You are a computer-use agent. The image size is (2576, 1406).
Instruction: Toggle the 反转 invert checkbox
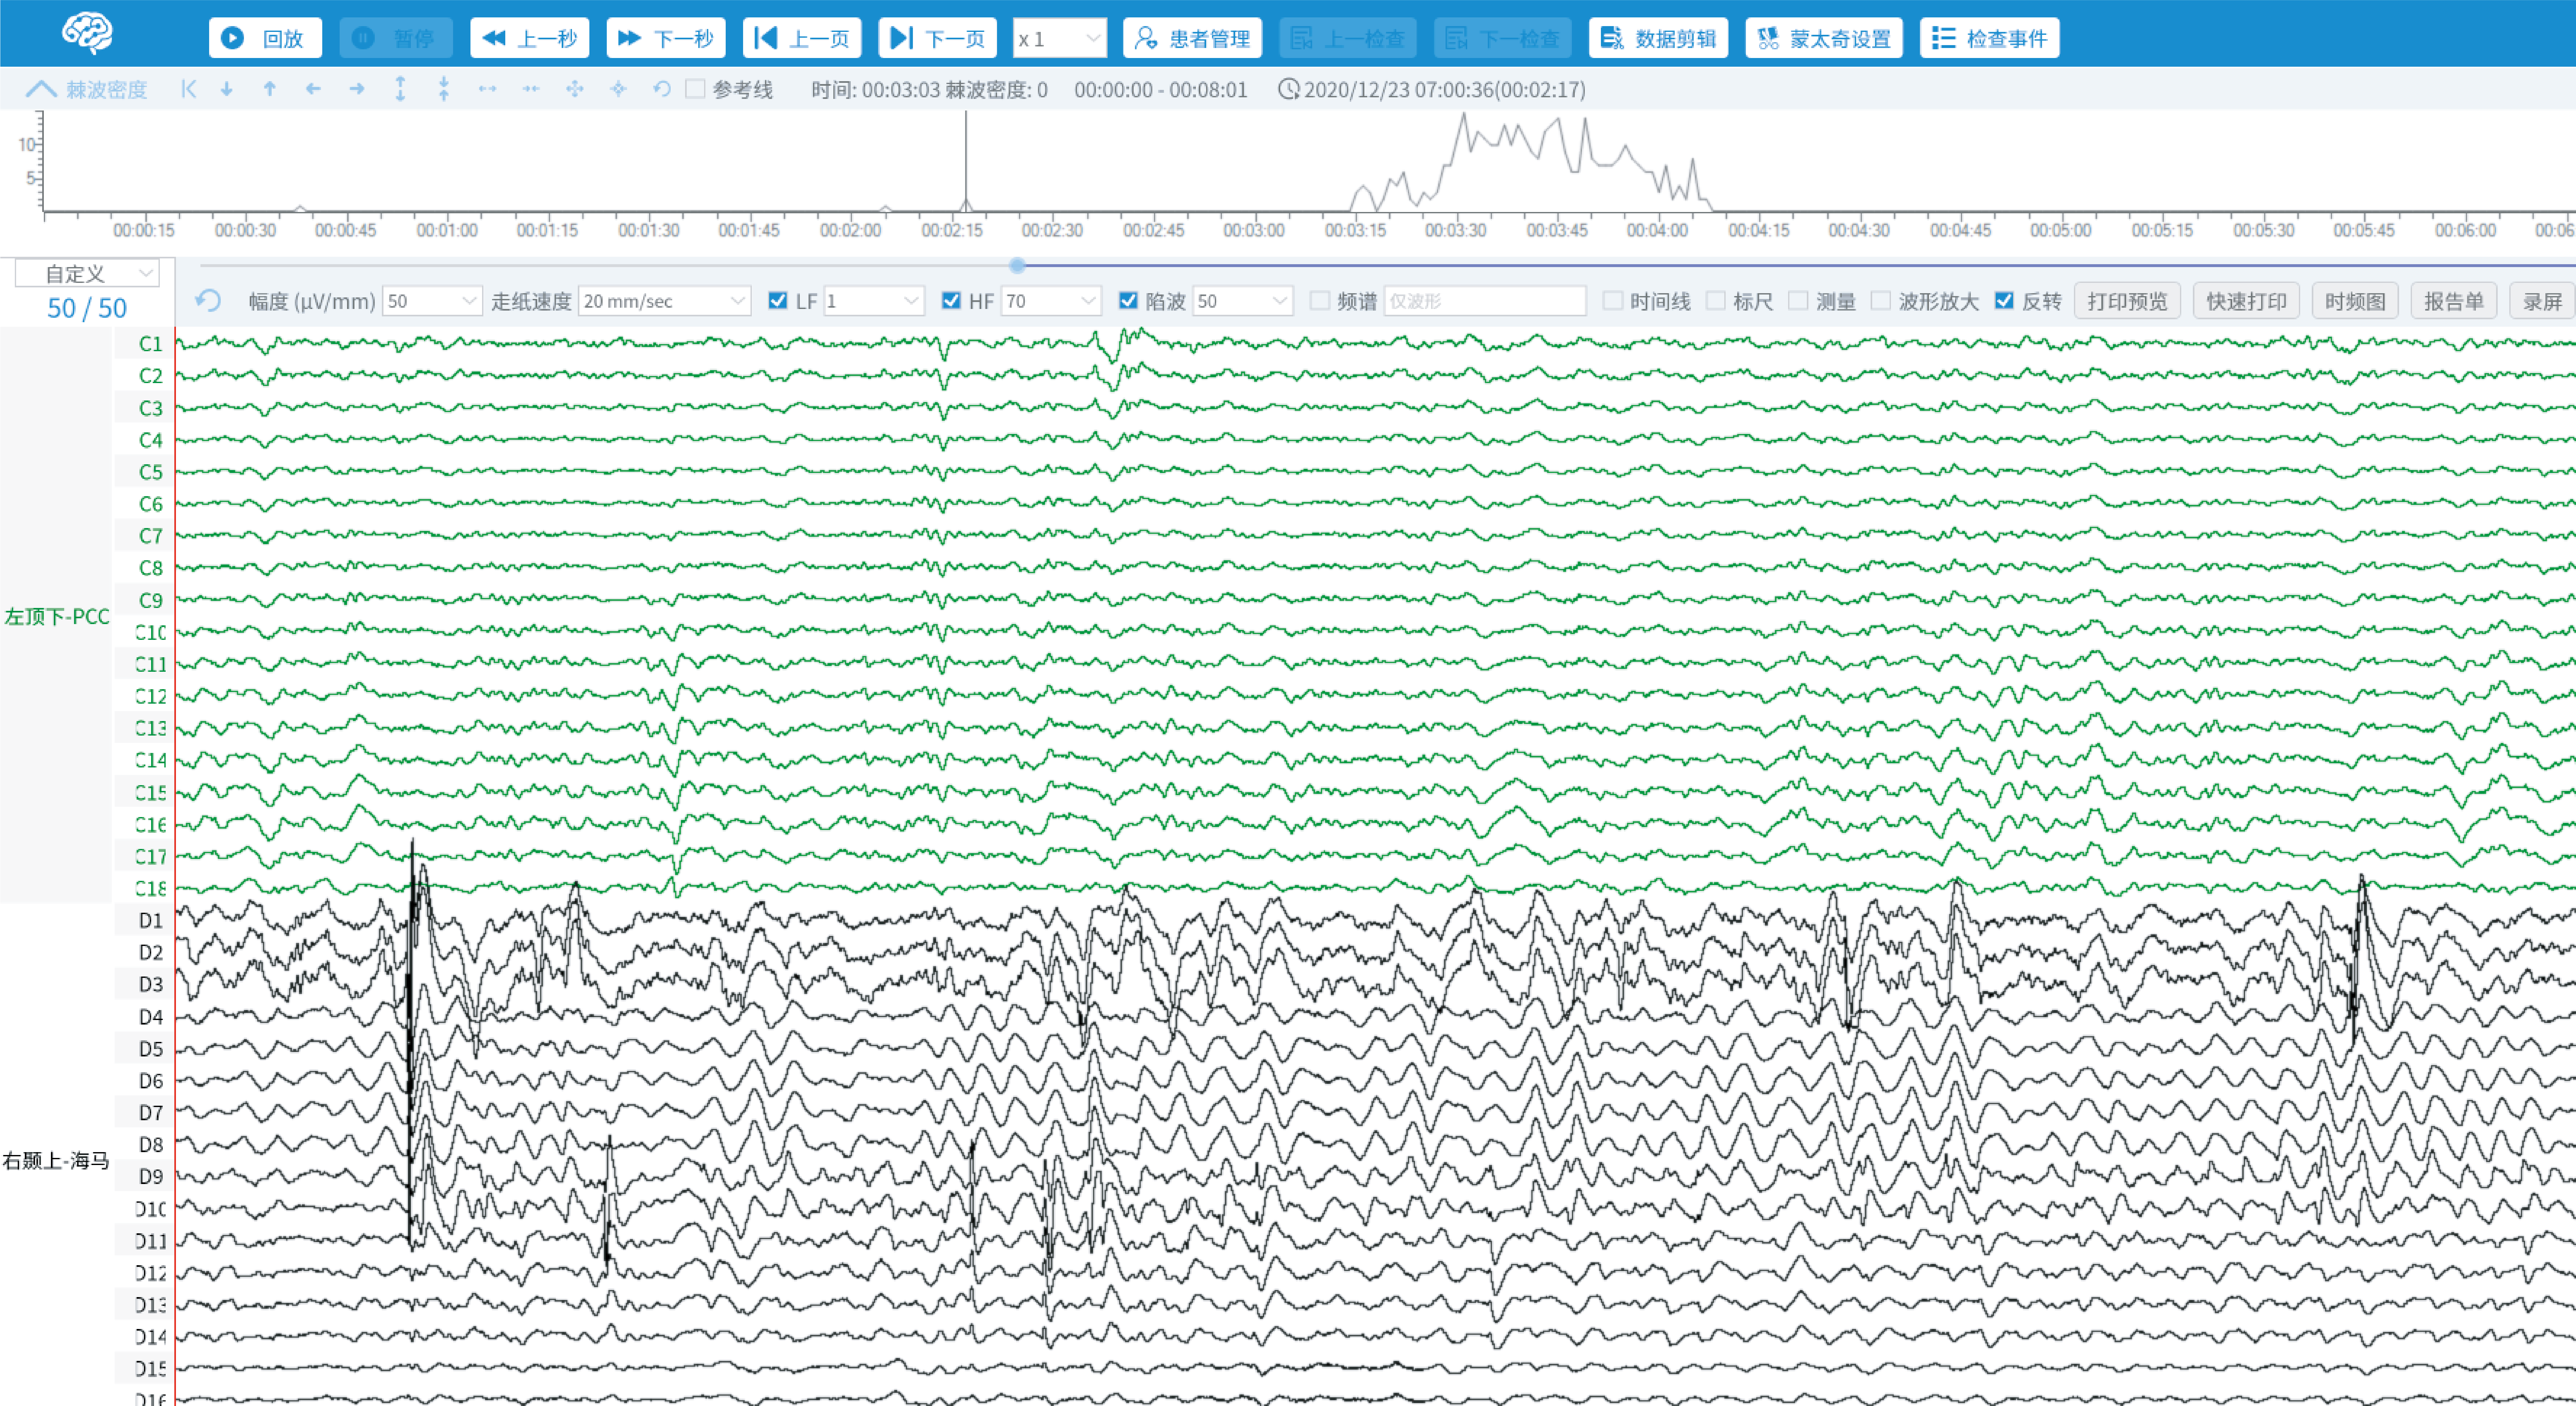tap(2004, 301)
